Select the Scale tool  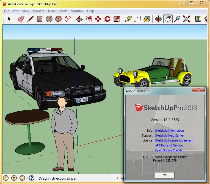point(117,19)
